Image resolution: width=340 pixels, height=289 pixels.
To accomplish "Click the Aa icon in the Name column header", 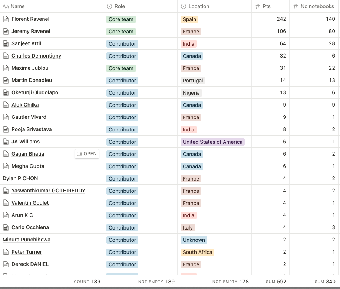I will 6,6.
